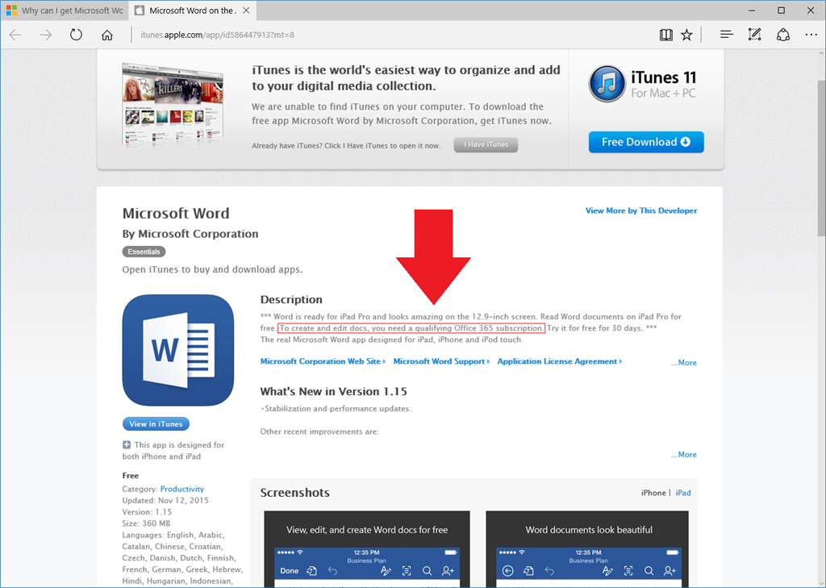Screen dimensions: 826x588
Task: Click the Productivity category link
Action: 181,489
